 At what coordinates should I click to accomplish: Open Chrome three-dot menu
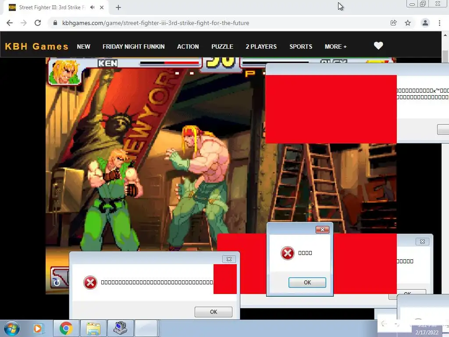439,23
